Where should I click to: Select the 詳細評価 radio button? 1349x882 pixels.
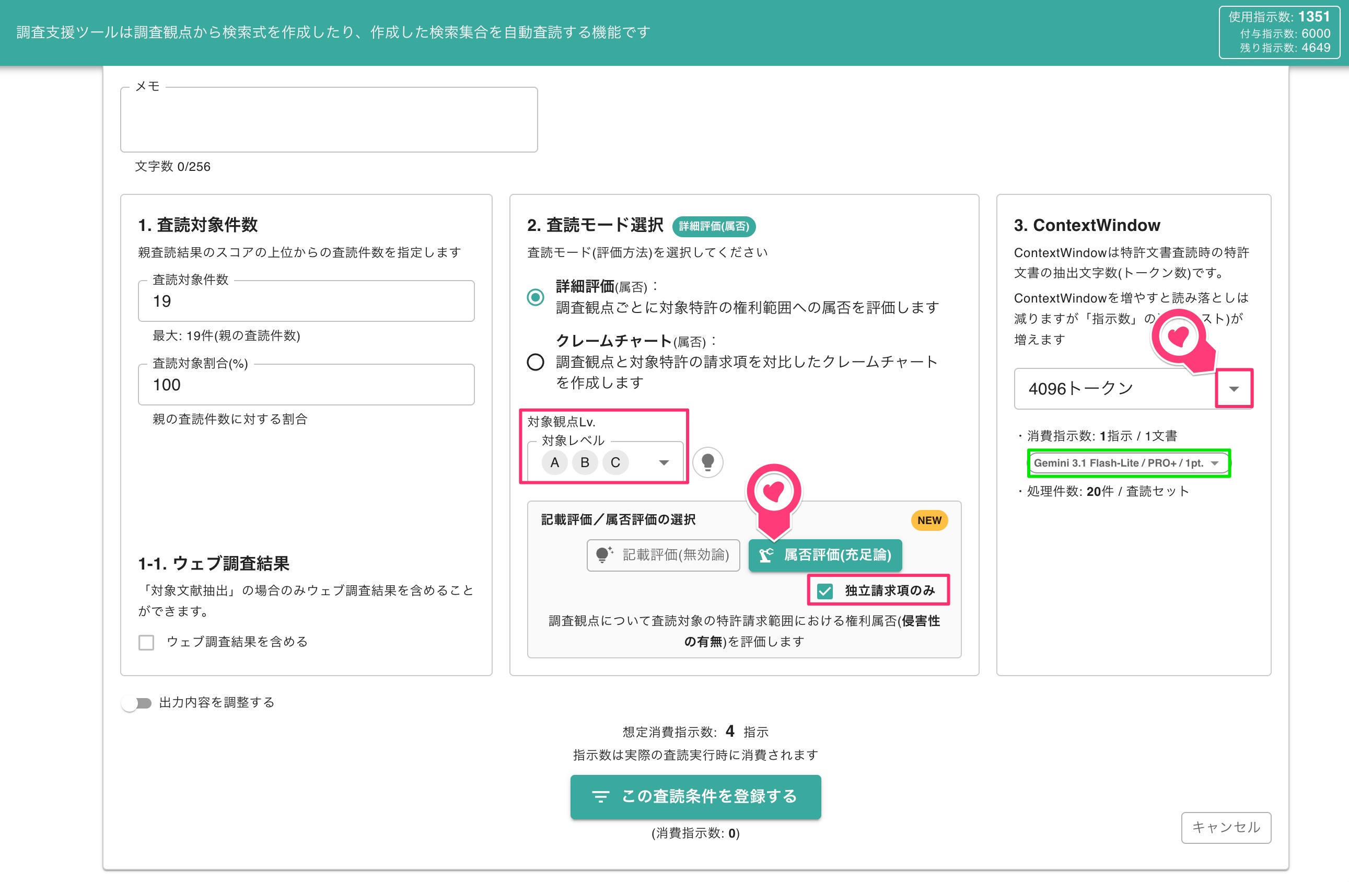(x=535, y=297)
